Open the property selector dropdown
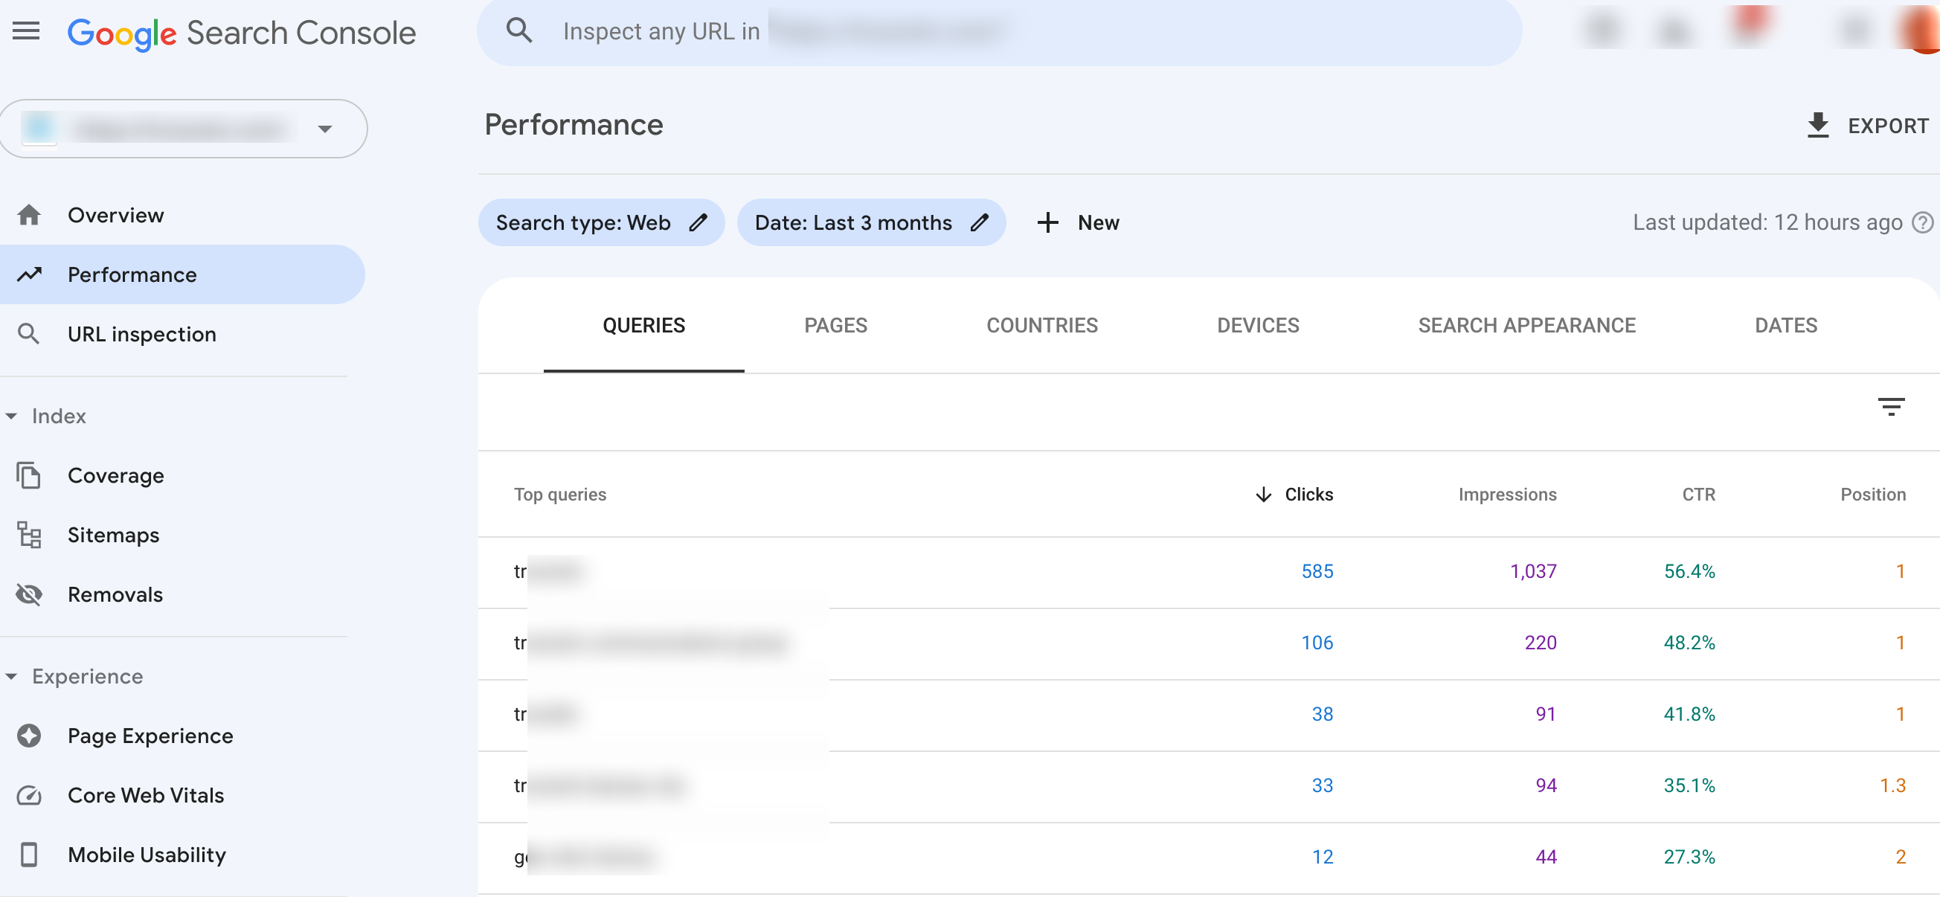This screenshot has height=897, width=1940. [x=324, y=128]
